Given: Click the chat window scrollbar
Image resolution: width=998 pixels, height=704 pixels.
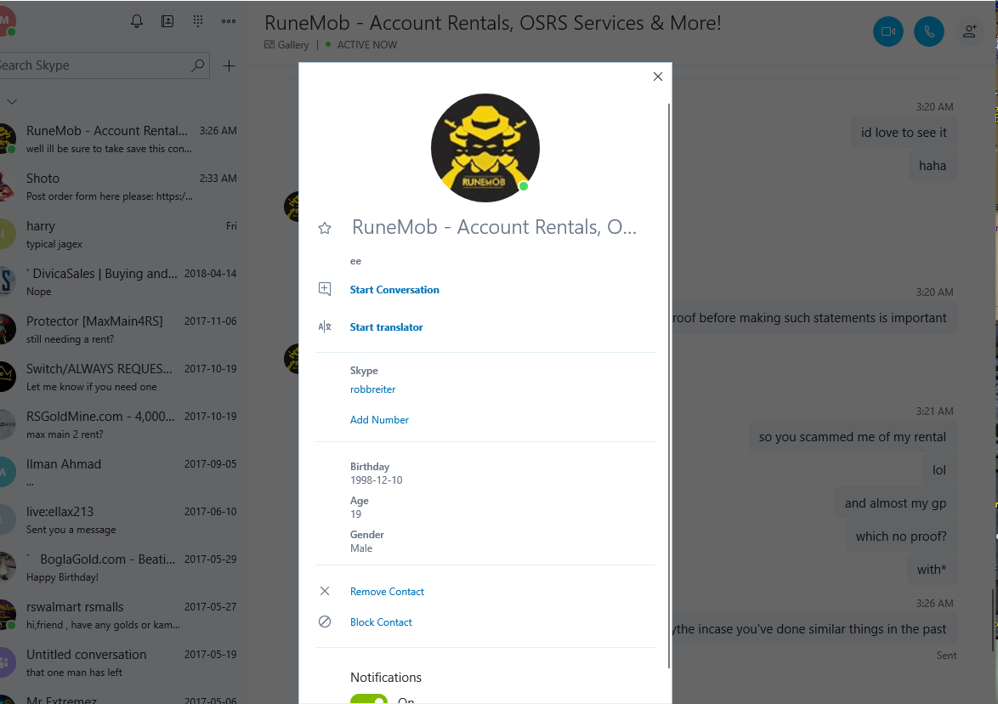Looking at the screenshot, I should [x=994, y=621].
